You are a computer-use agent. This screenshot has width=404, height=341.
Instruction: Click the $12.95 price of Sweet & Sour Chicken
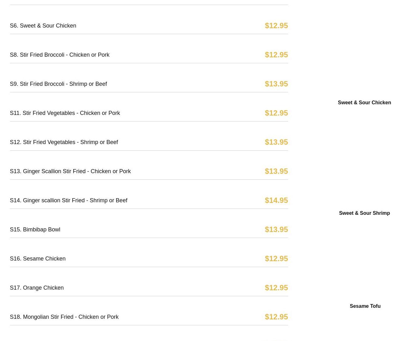pyautogui.click(x=276, y=26)
